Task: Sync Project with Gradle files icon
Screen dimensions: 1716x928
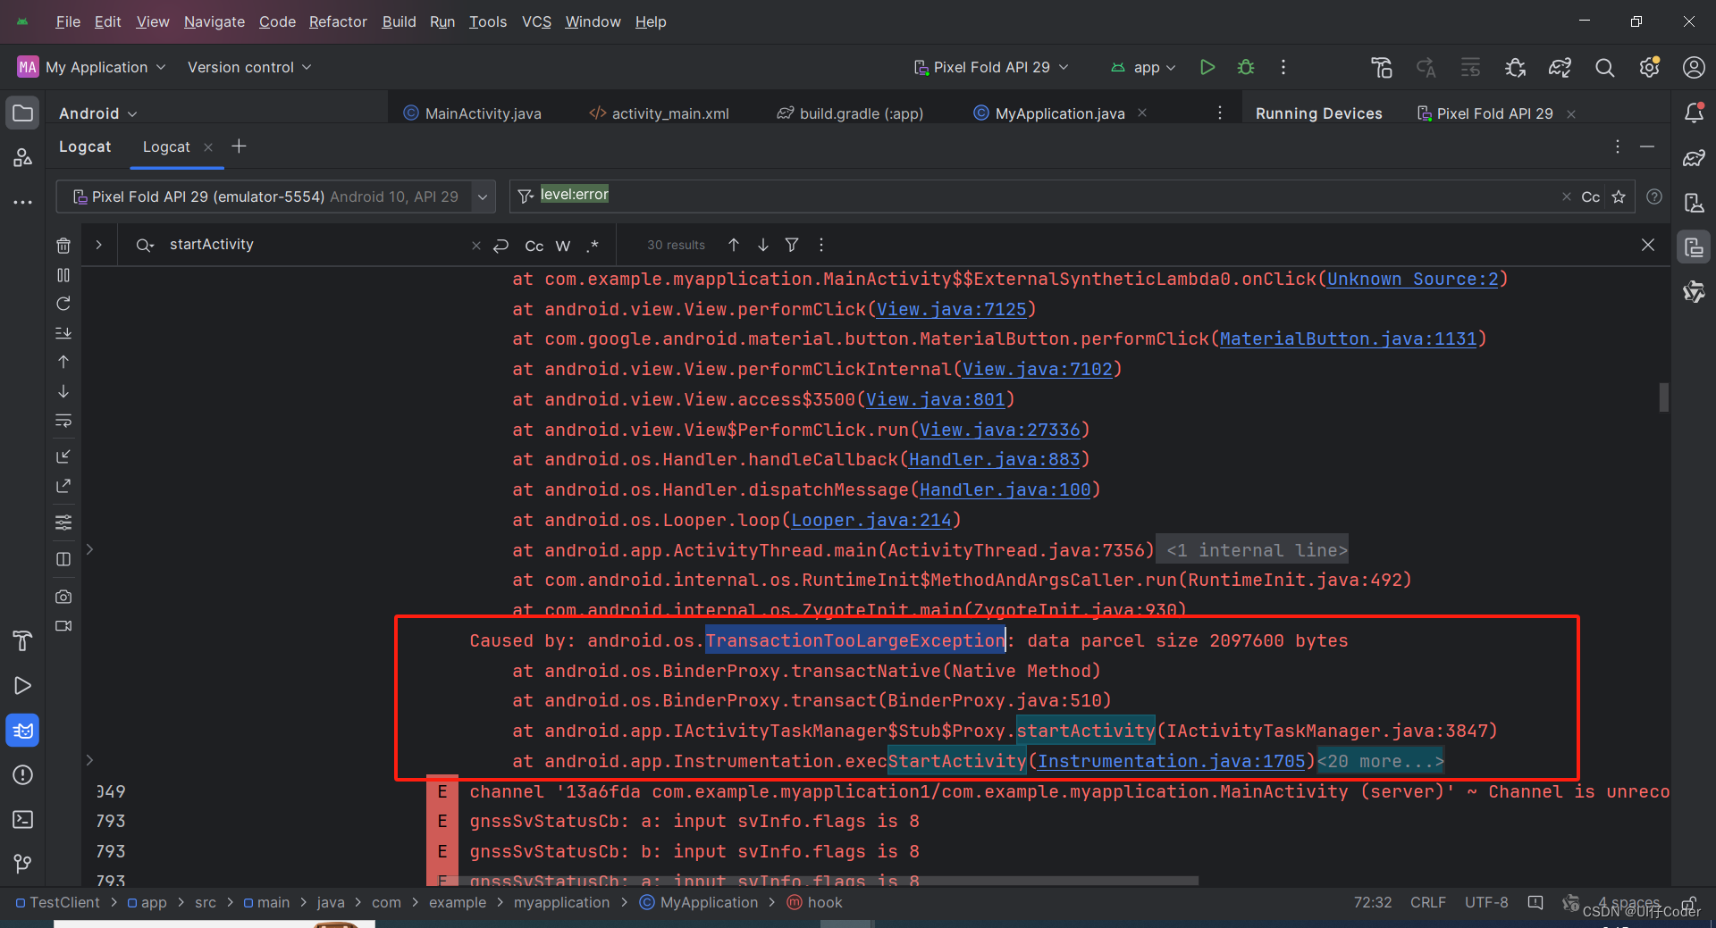Action: (1560, 67)
